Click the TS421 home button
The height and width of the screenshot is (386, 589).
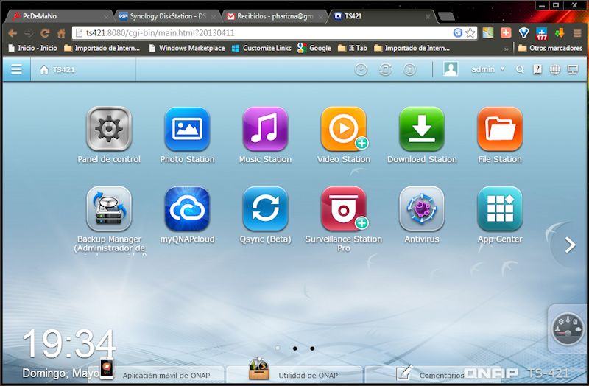[x=57, y=69]
